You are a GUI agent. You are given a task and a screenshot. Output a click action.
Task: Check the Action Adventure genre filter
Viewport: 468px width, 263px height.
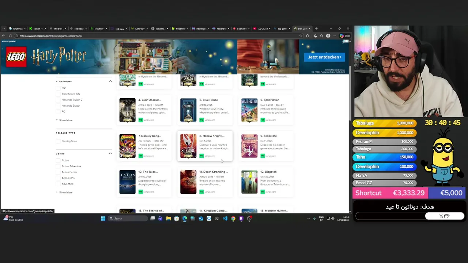[x=58, y=166]
